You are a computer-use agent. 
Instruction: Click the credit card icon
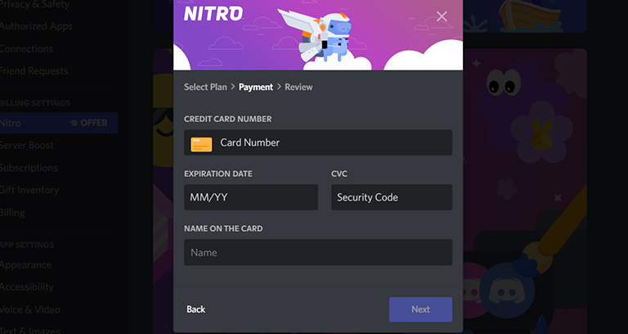(201, 144)
